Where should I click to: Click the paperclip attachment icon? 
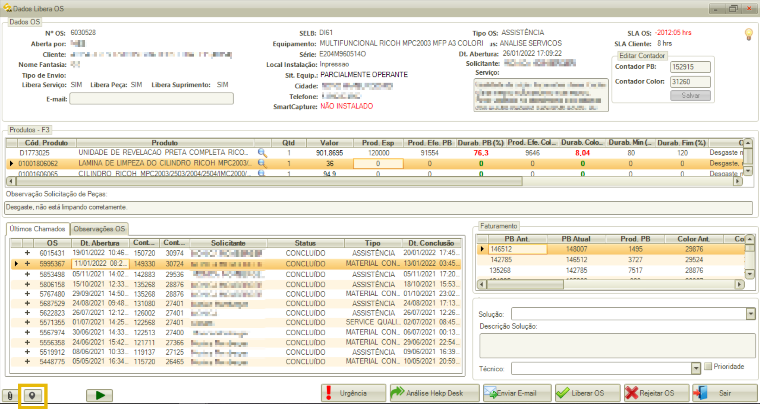pyautogui.click(x=10, y=395)
